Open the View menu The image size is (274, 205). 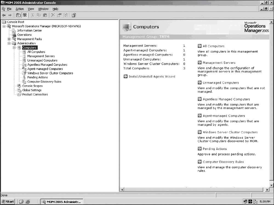(31, 9)
